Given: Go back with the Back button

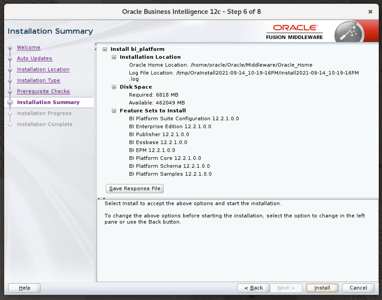Looking at the screenshot, I should [x=253, y=288].
